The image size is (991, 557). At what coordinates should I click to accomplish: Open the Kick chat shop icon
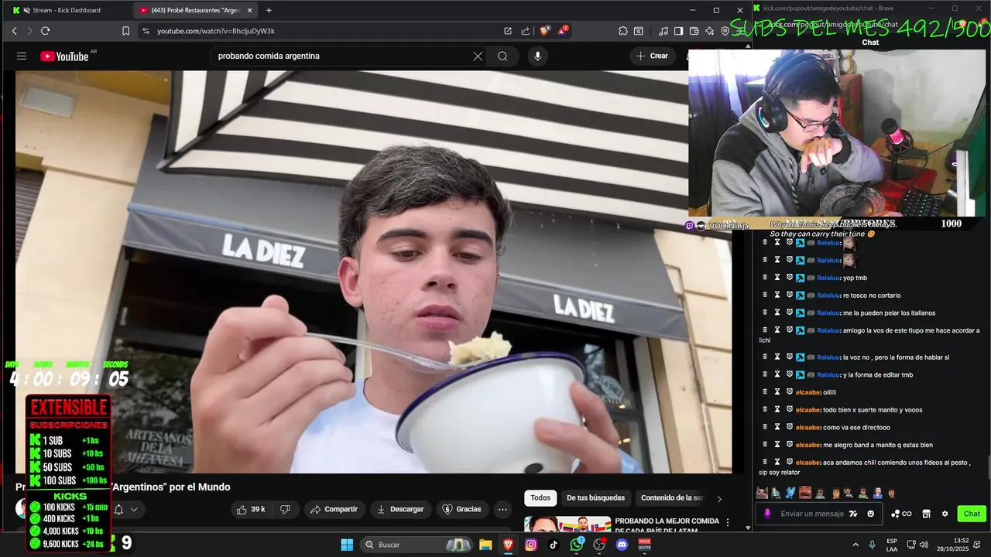pos(926,514)
